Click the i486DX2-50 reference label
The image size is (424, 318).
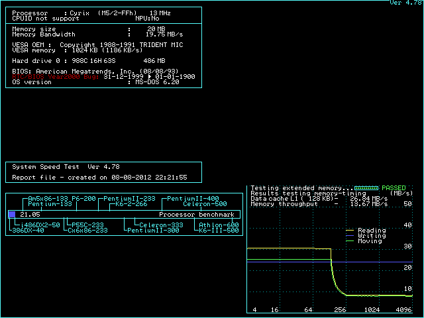40,225
